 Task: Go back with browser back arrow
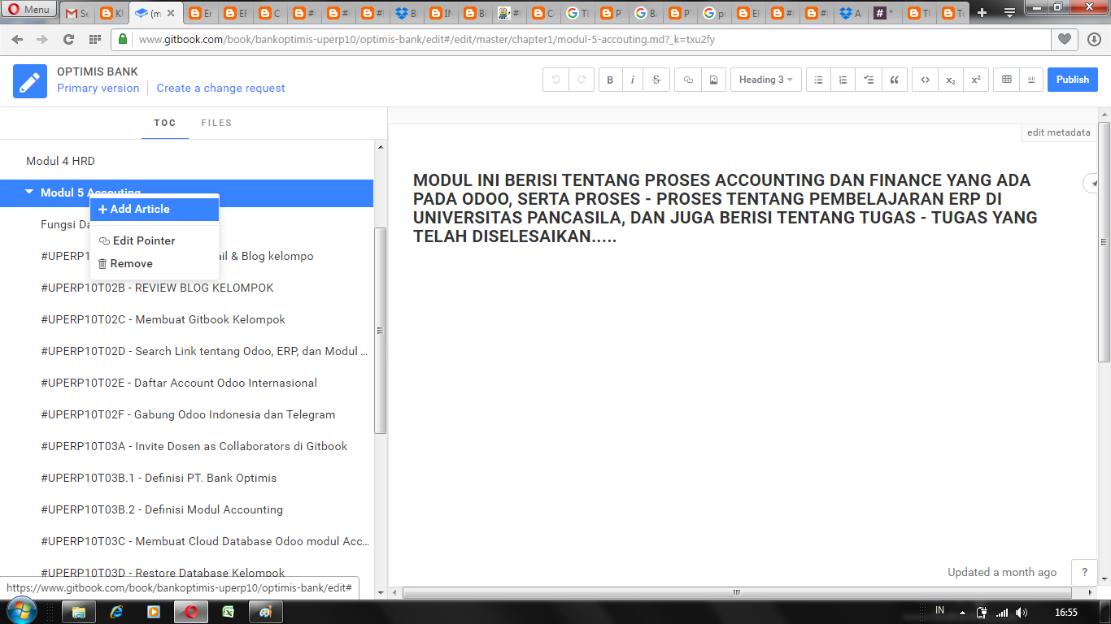(18, 39)
